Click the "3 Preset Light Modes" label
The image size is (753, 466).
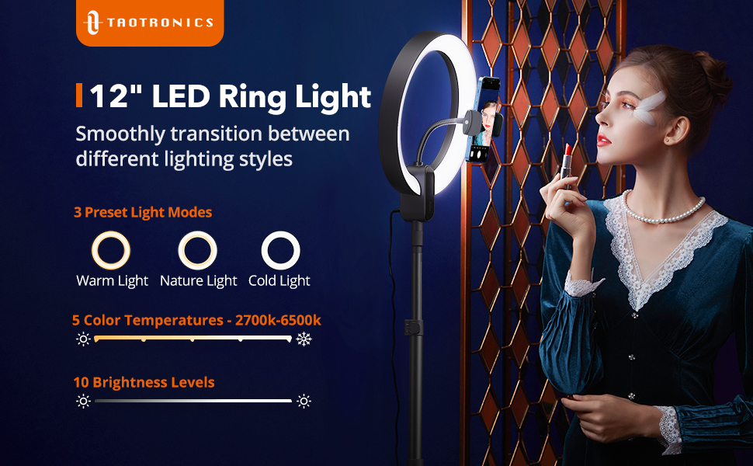143,212
